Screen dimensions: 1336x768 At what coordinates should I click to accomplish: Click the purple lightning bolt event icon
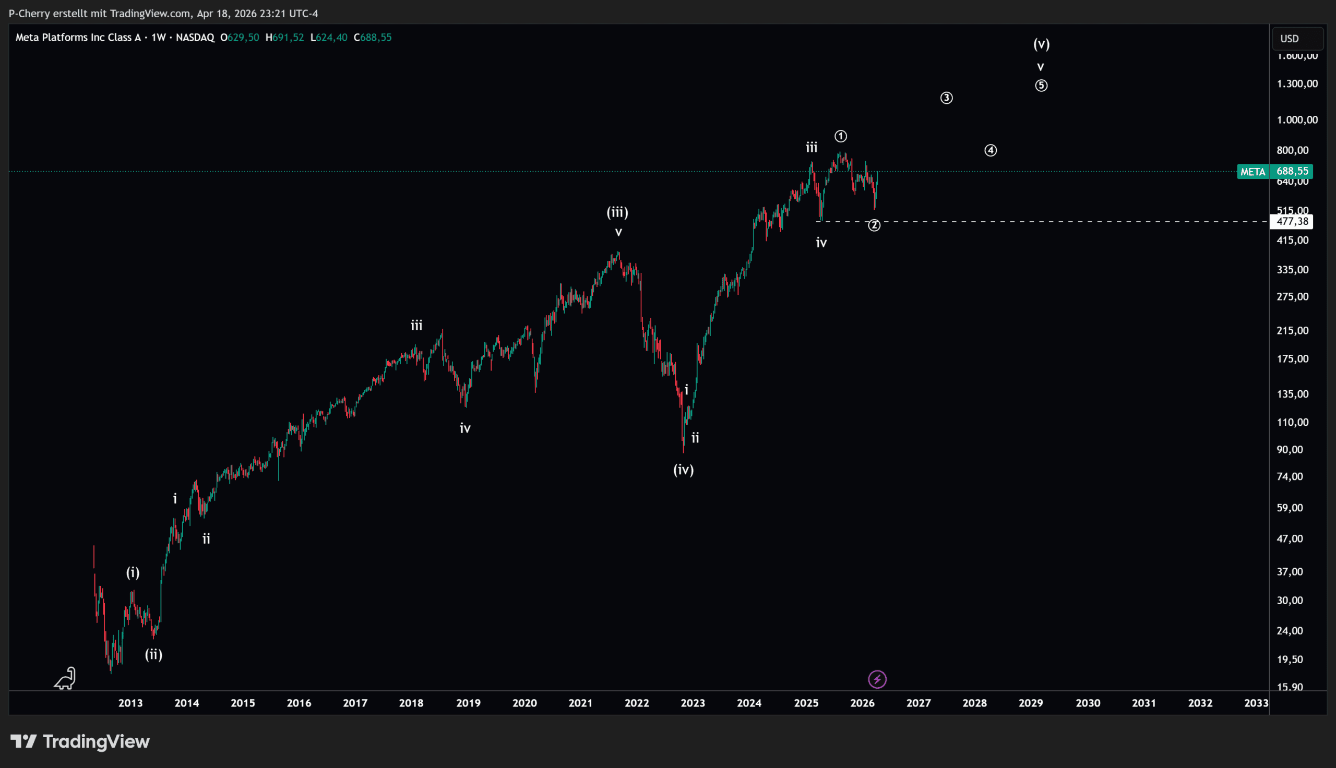coord(877,679)
